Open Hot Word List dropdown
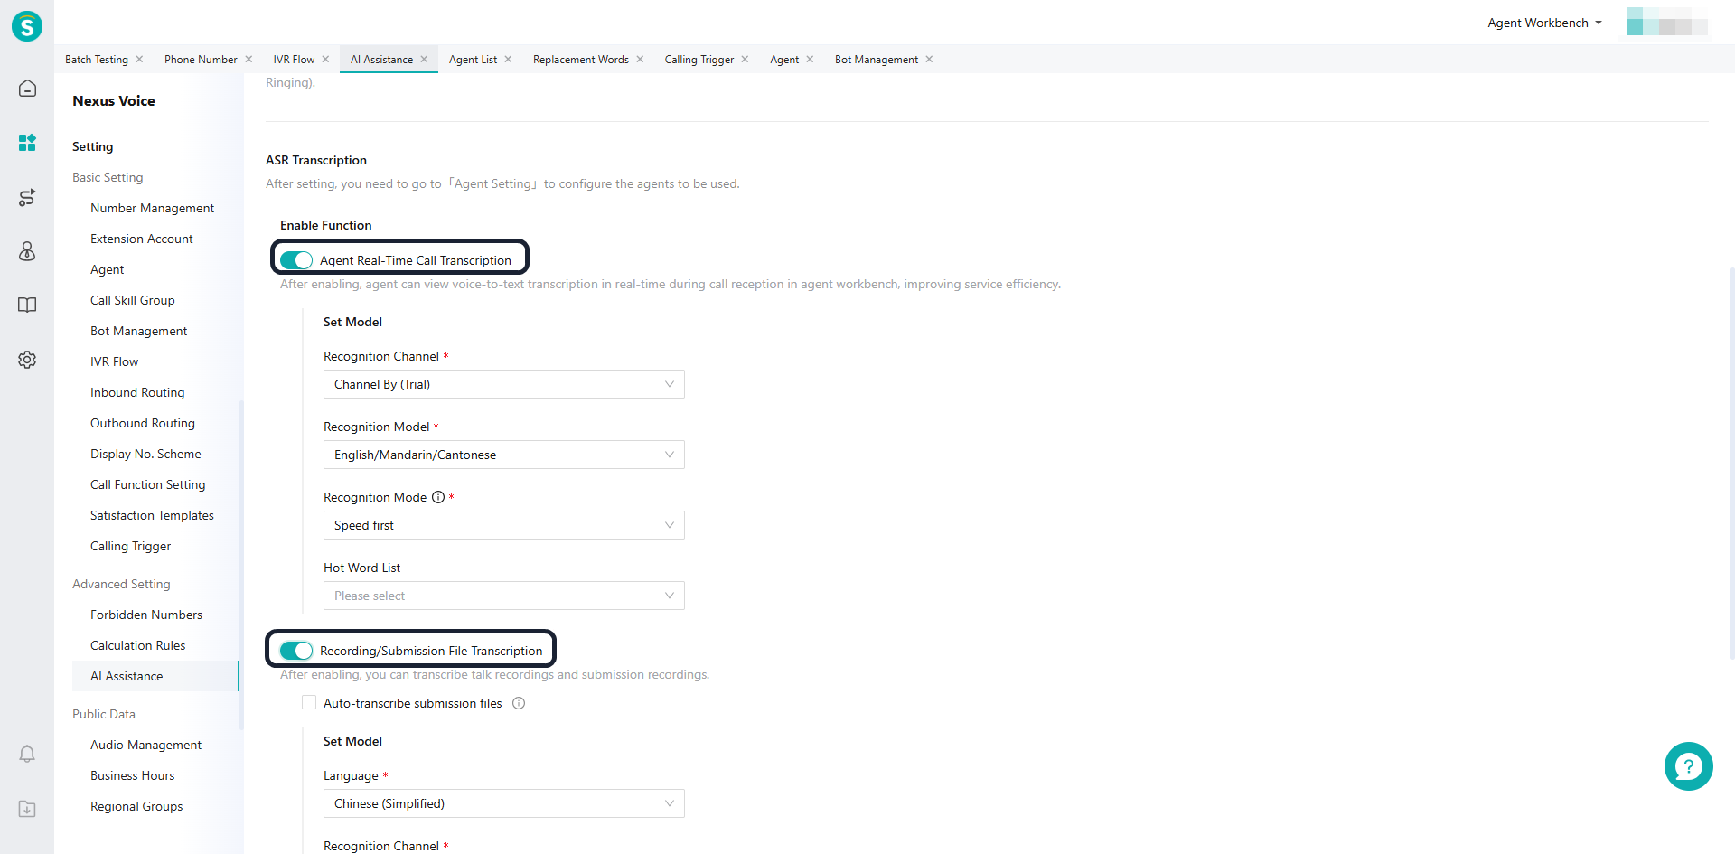The image size is (1735, 854). (503, 596)
